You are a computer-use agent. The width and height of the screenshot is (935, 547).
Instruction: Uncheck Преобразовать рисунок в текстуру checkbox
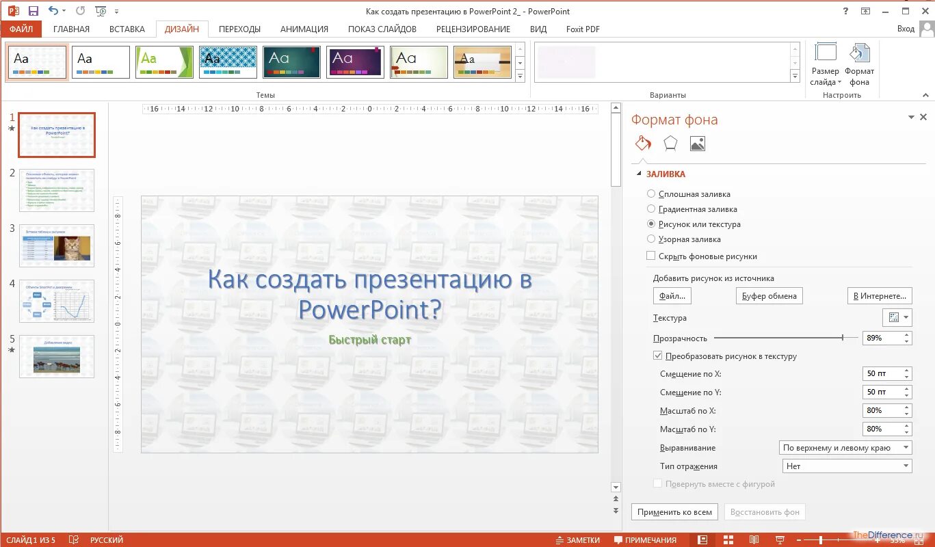(658, 356)
